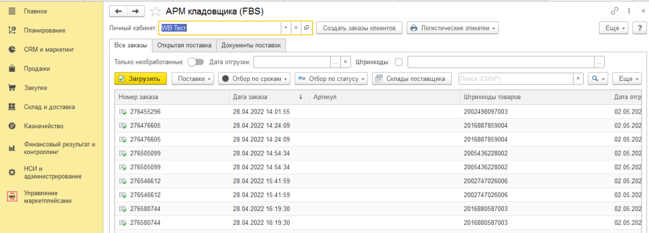Open date picker ellipsis for Дата отгрузки
The height and width of the screenshot is (233, 649).
[x=336, y=63]
